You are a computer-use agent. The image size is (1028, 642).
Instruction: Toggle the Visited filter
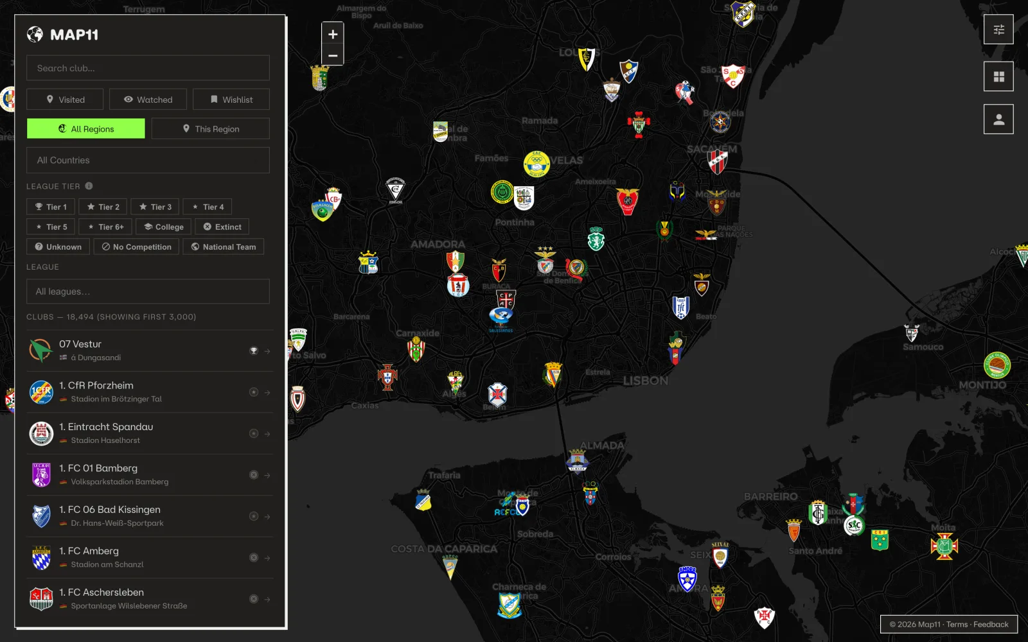[65, 100]
